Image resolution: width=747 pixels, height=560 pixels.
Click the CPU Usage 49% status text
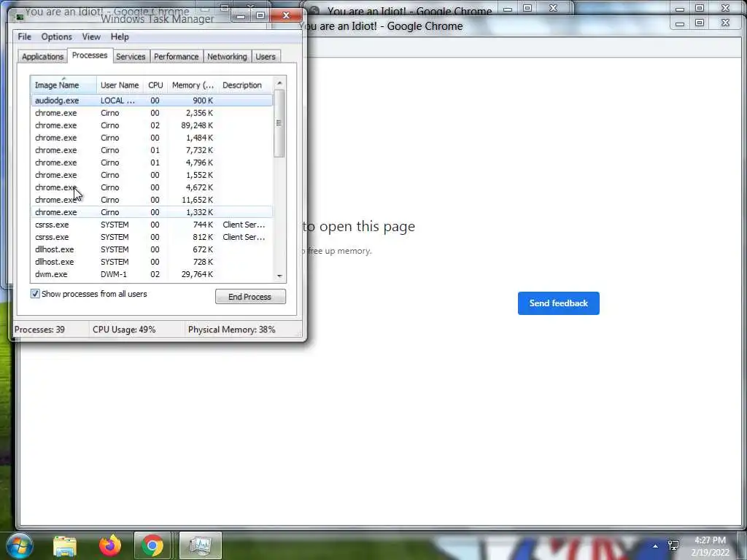(124, 330)
